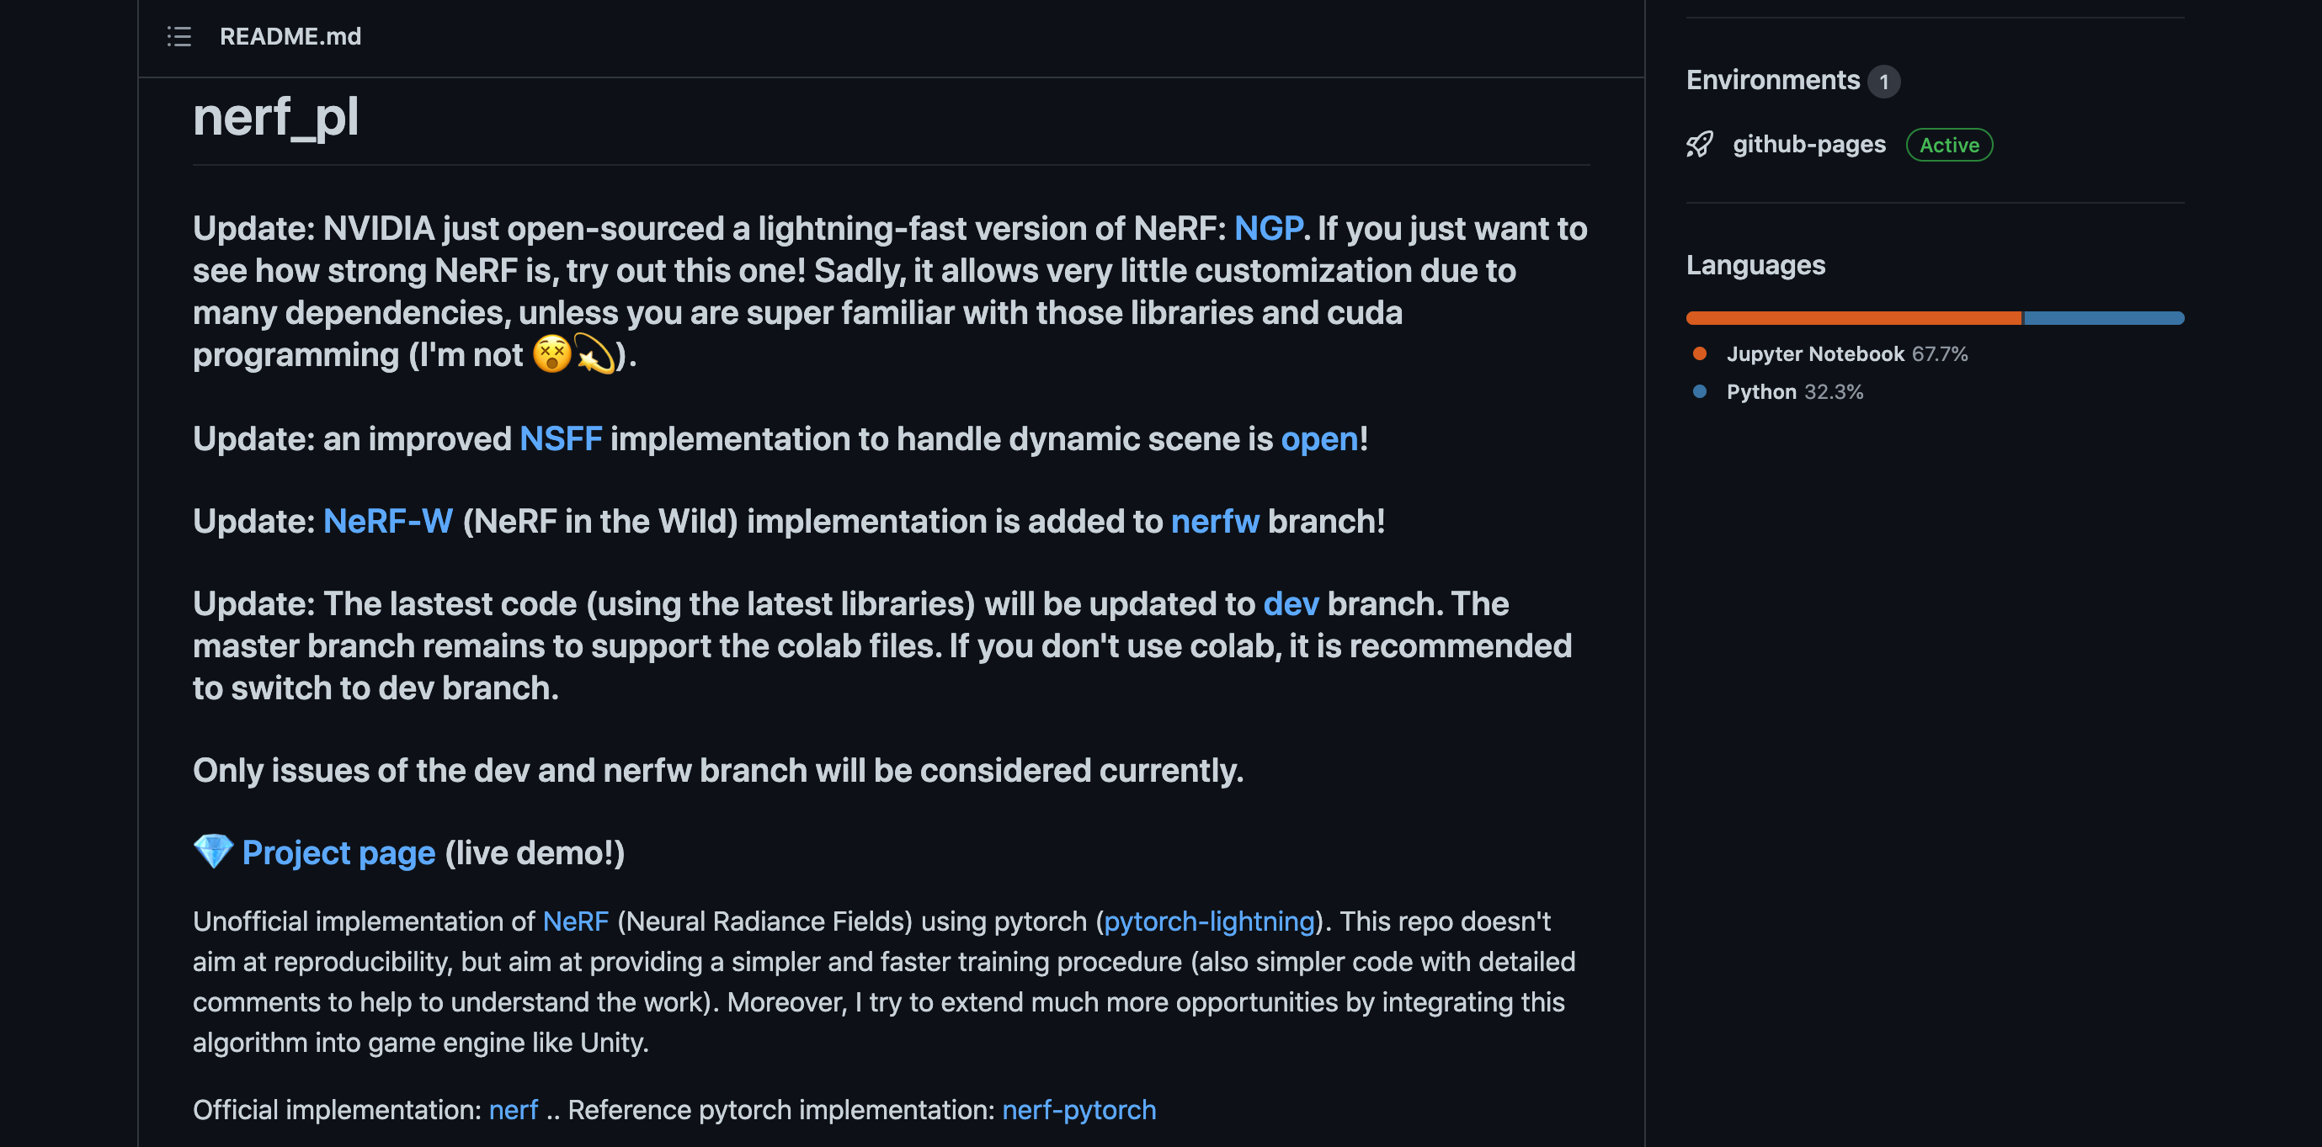2322x1147 pixels.
Task: Click the dizzy face emoji
Action: coord(551,354)
